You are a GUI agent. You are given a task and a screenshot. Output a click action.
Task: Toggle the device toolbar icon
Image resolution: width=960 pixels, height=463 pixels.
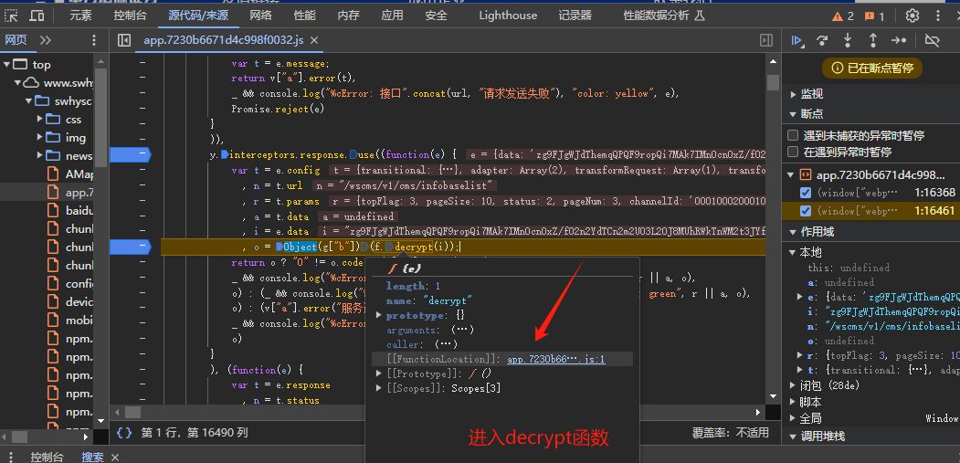pyautogui.click(x=37, y=16)
